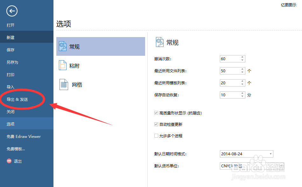Open the 粘附 settings panel icon

point(64,65)
